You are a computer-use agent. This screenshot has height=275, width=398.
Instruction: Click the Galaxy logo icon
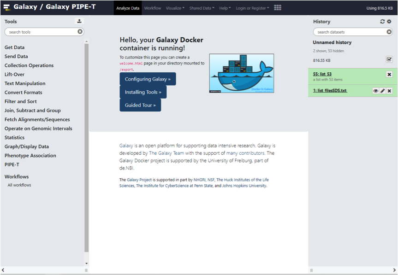[7, 7]
